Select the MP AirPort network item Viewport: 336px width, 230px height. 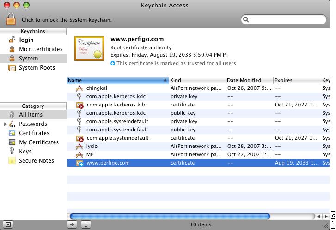coord(198,154)
